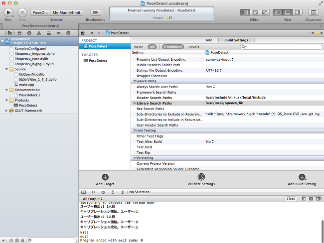Go forward in editor history
This screenshot has height=243, width=324.
point(99,33)
